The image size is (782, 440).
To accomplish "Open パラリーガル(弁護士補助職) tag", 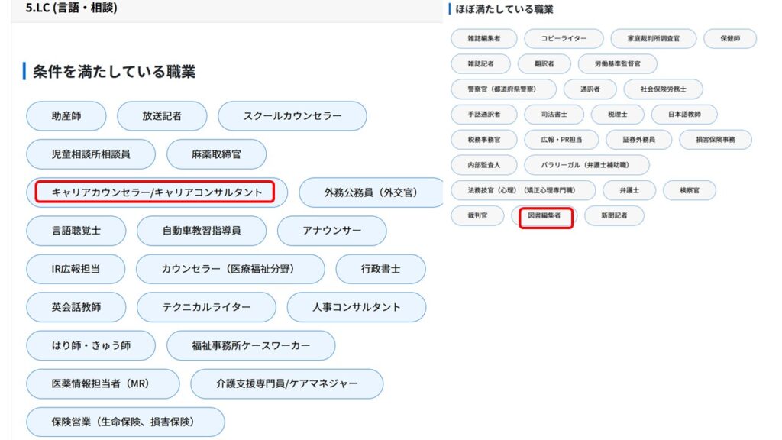I will point(586,165).
